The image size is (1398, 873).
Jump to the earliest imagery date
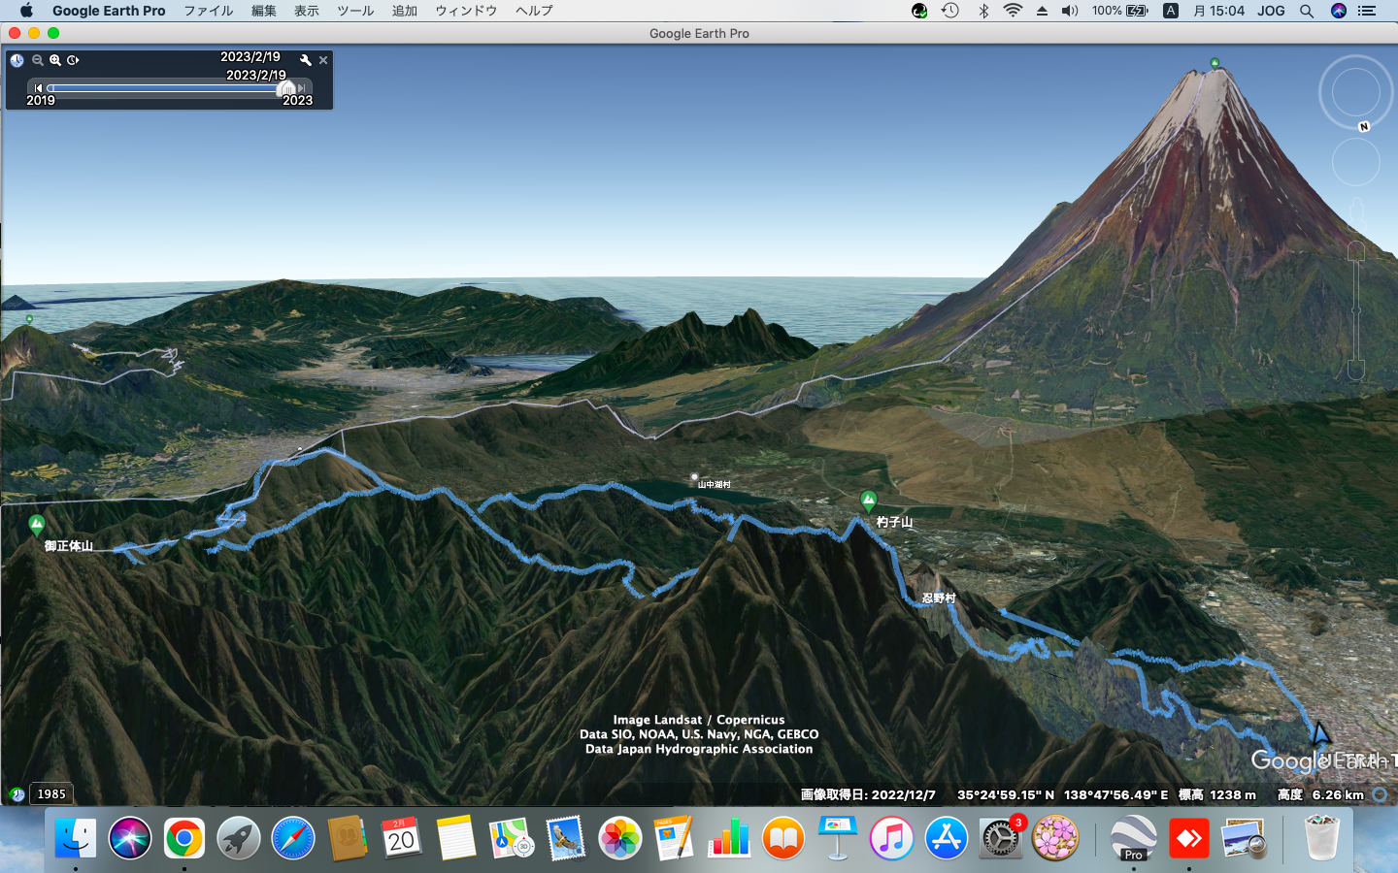click(38, 88)
